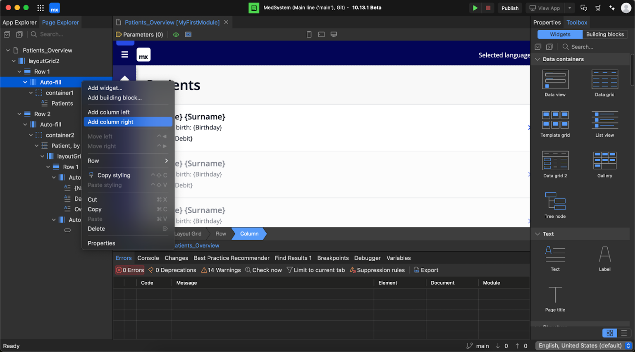Screen dimensions: 635x352
Task: Stop the running app
Action: click(488, 7)
